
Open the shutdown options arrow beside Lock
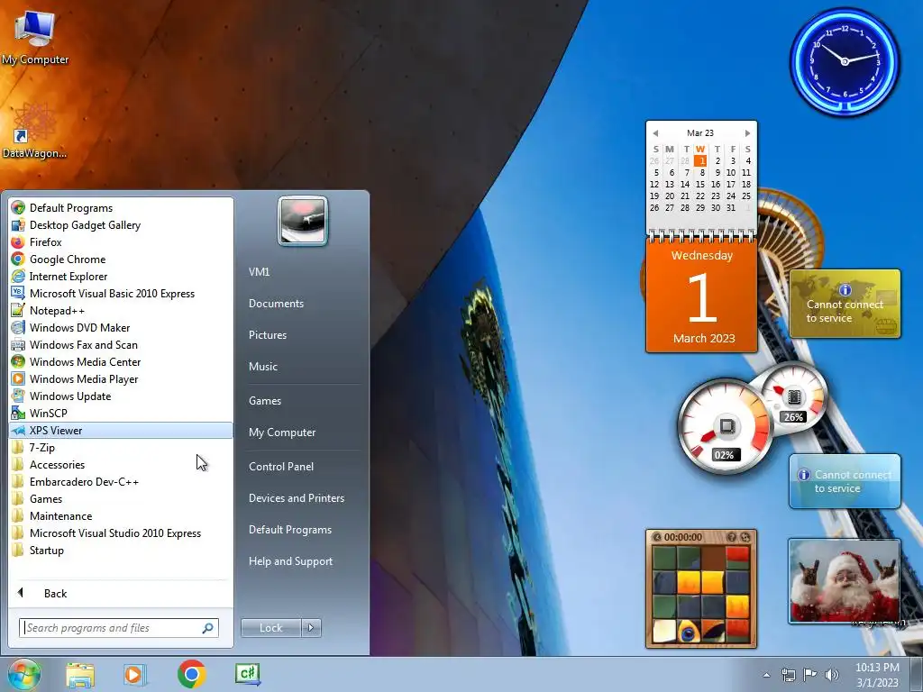click(311, 628)
